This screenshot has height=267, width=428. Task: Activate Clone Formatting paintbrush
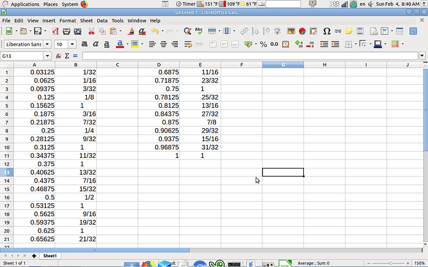coord(131,31)
